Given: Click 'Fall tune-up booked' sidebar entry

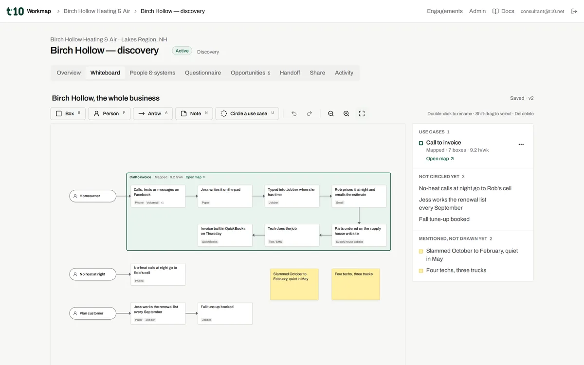Looking at the screenshot, I should pos(444,219).
